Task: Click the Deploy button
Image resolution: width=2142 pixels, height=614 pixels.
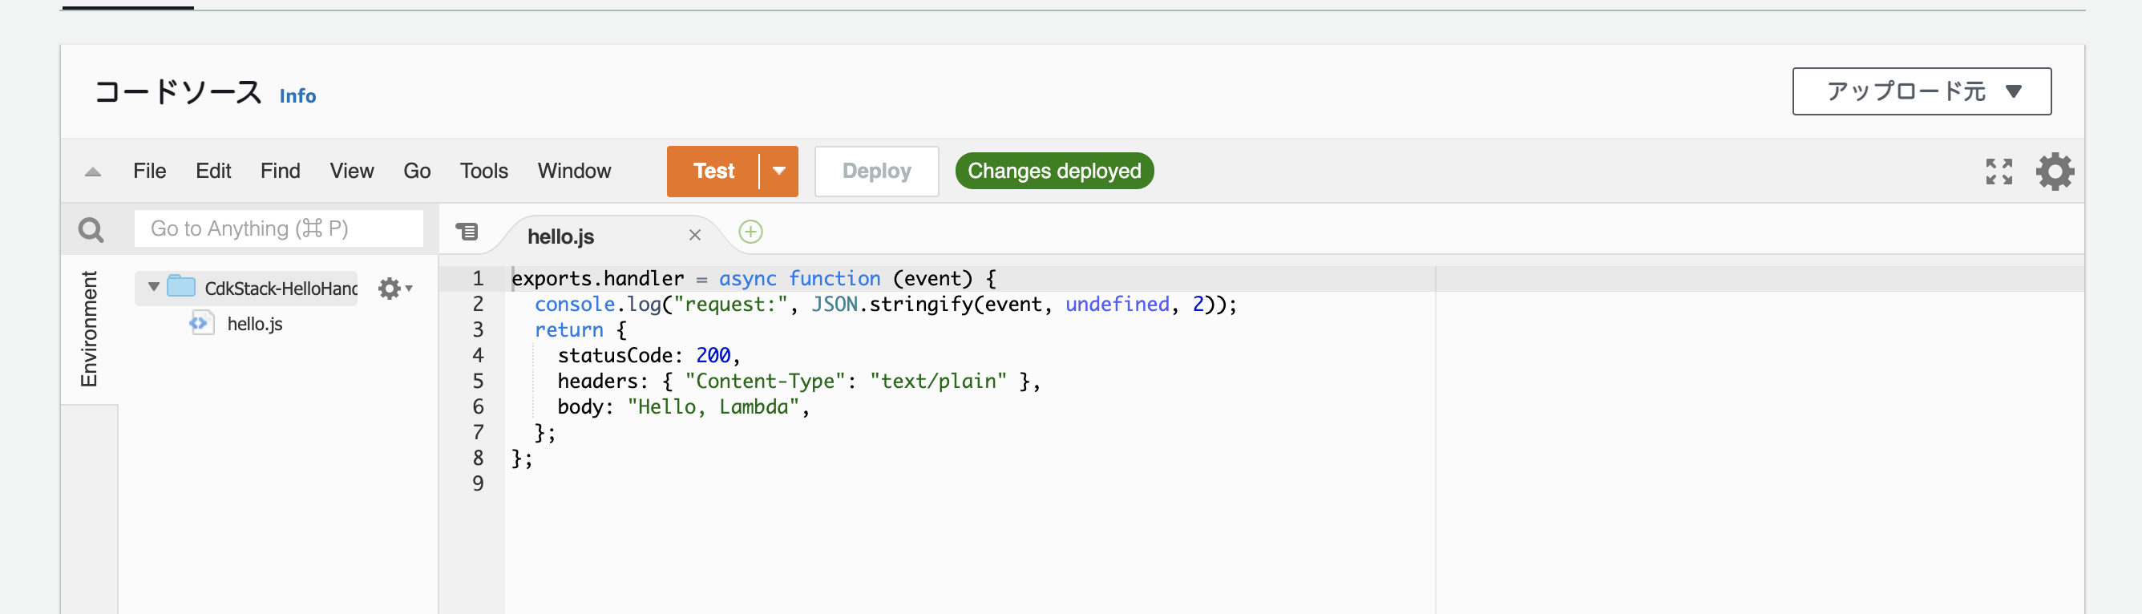Action: 876,172
